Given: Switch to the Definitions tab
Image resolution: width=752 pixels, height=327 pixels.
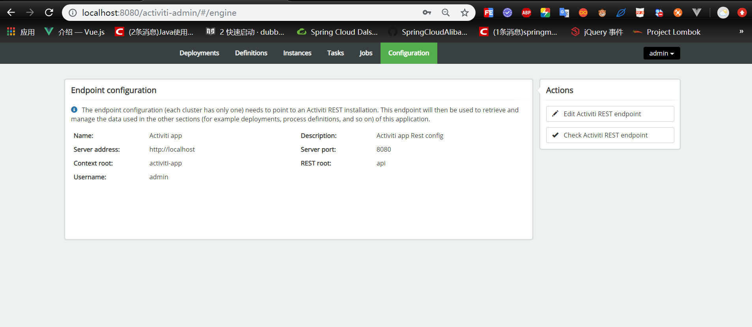Looking at the screenshot, I should point(251,53).
